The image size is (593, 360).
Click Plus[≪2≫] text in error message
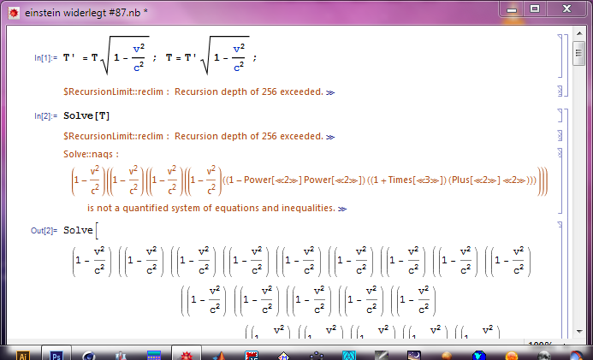coord(476,180)
